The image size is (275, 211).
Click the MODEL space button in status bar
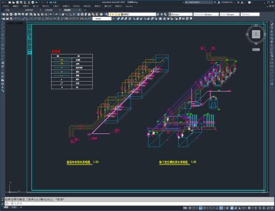tap(186, 208)
